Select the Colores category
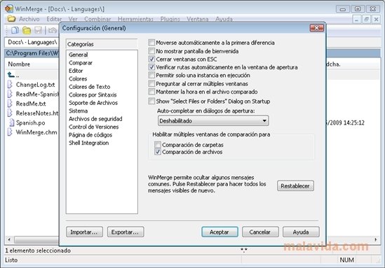 [x=78, y=78]
